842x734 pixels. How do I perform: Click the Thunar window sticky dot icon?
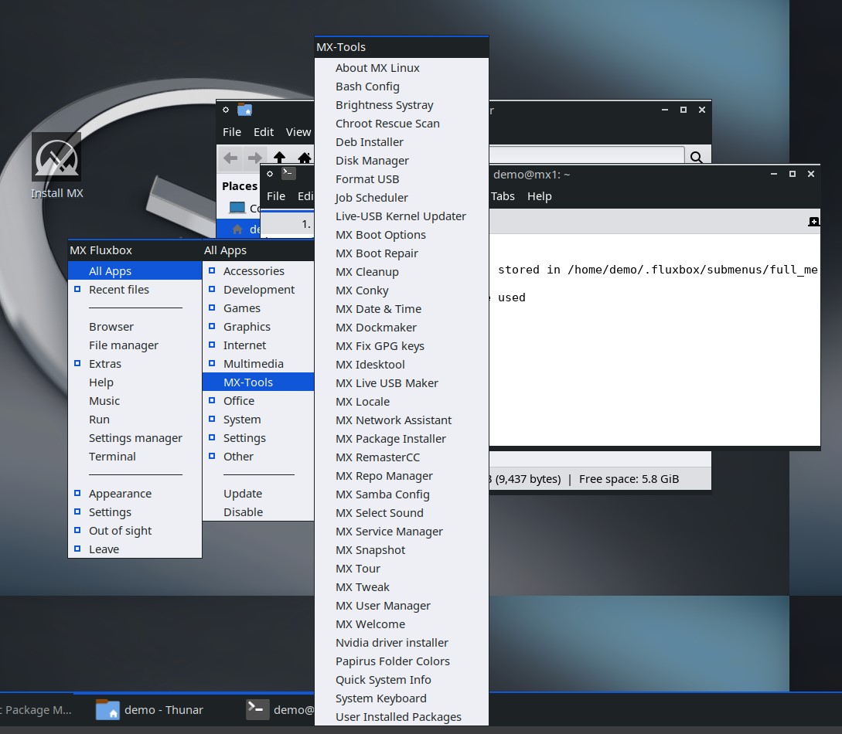pyautogui.click(x=226, y=110)
